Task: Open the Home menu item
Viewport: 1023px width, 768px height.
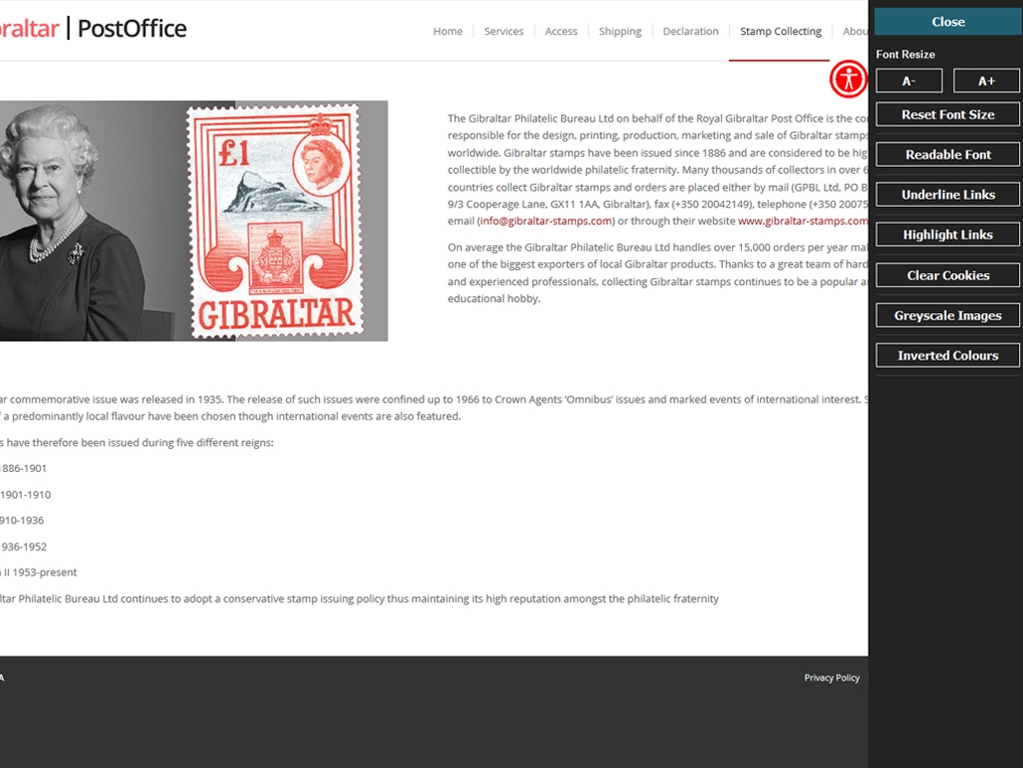Action: (448, 32)
